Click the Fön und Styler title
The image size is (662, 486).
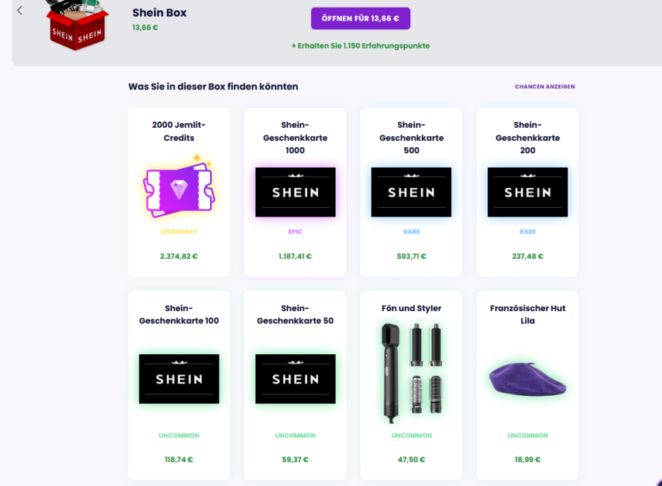tap(411, 308)
